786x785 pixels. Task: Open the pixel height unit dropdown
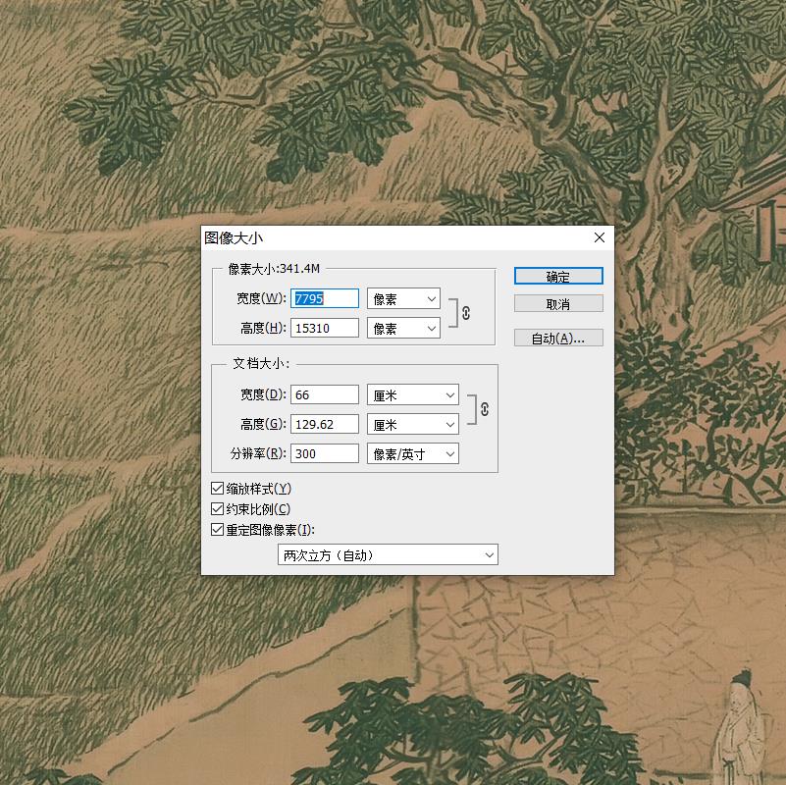coord(403,328)
